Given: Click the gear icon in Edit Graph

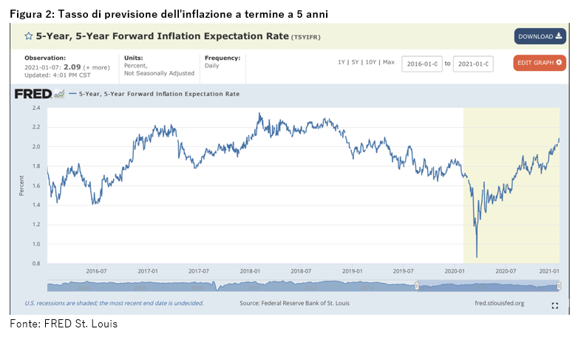Looking at the screenshot, I should click(x=560, y=63).
